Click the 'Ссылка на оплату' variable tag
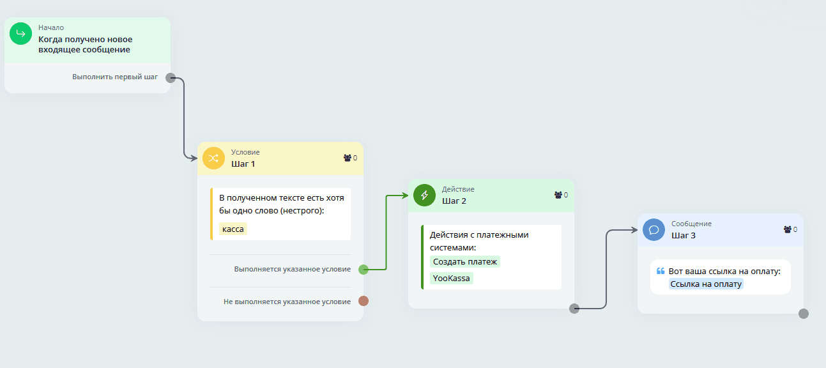826x368 pixels. coord(706,284)
